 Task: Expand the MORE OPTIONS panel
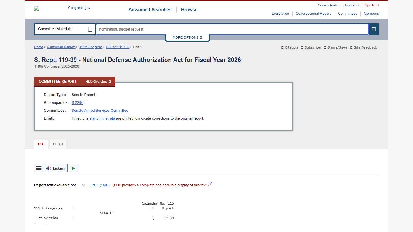click(187, 37)
